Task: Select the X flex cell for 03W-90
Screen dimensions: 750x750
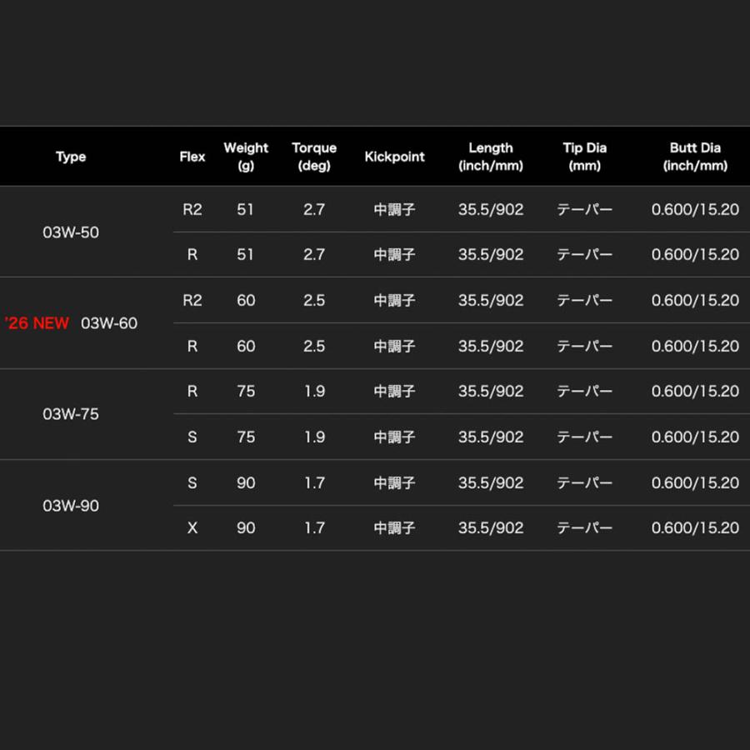Action: click(x=192, y=528)
